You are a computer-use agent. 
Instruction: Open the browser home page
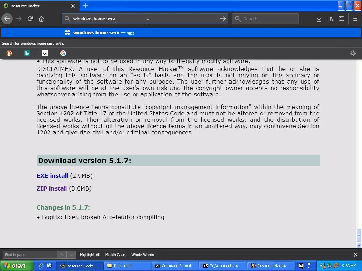click(41, 19)
